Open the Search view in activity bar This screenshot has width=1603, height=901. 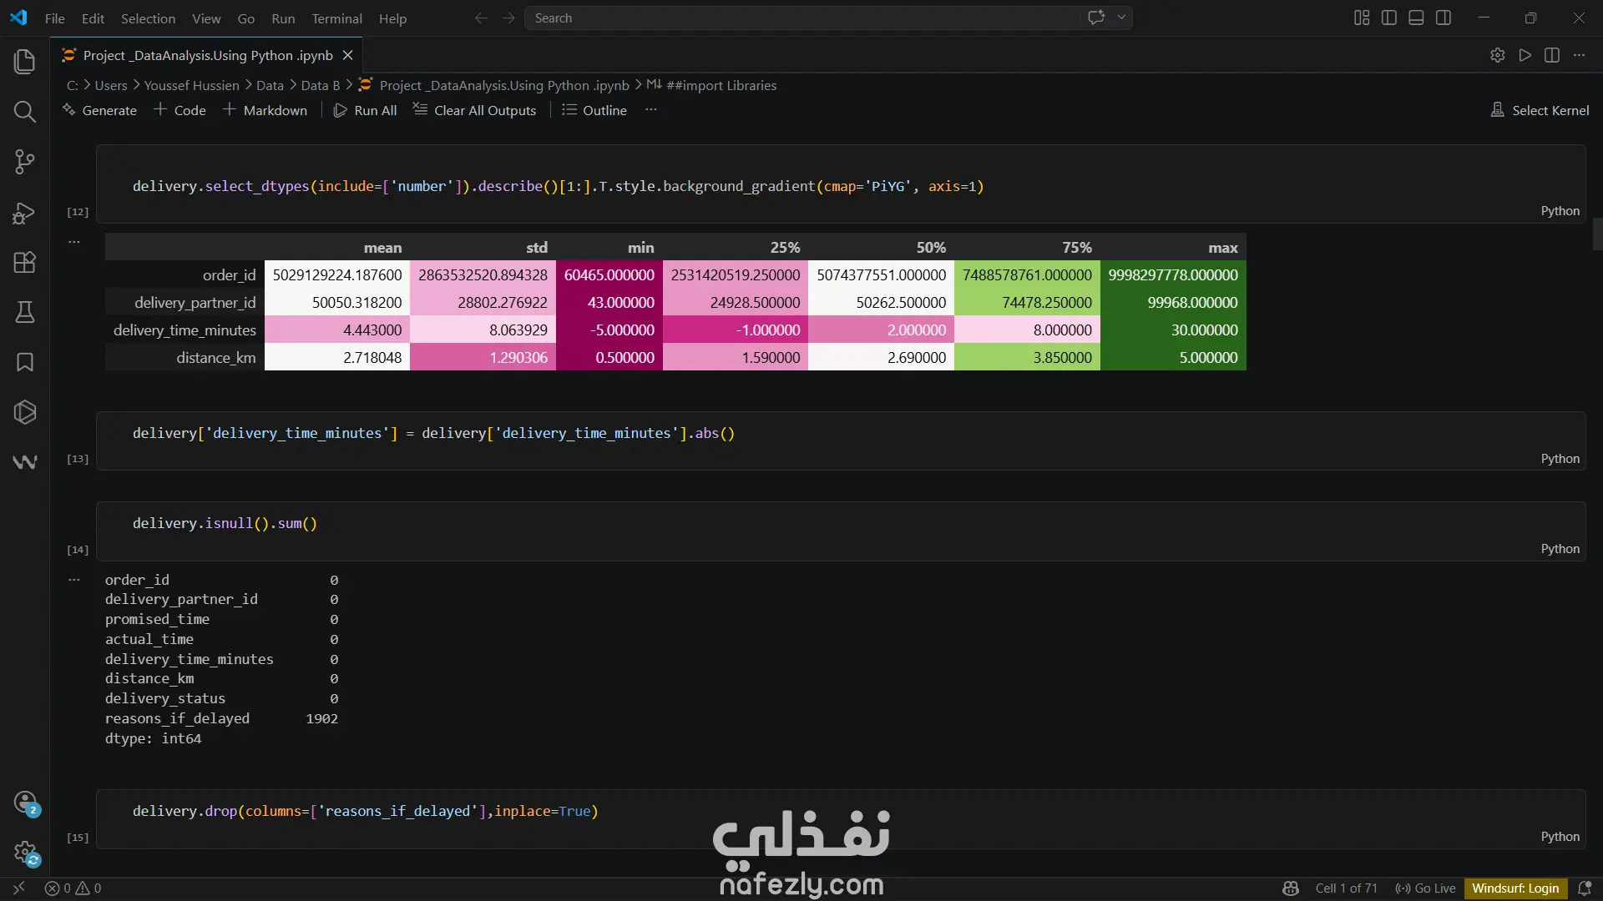tap(24, 111)
